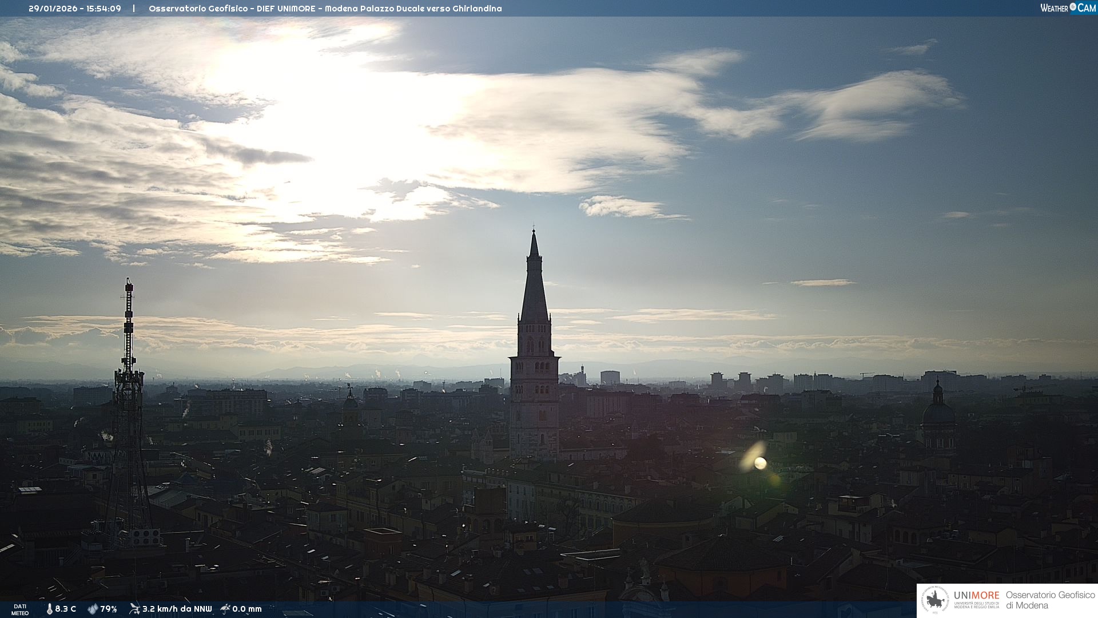
Task: Click the date and time stamp
Action: click(74, 9)
